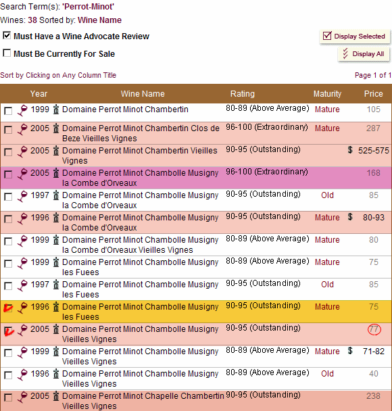Sort by Price column header
The height and width of the screenshot is (411, 392).
pos(373,94)
